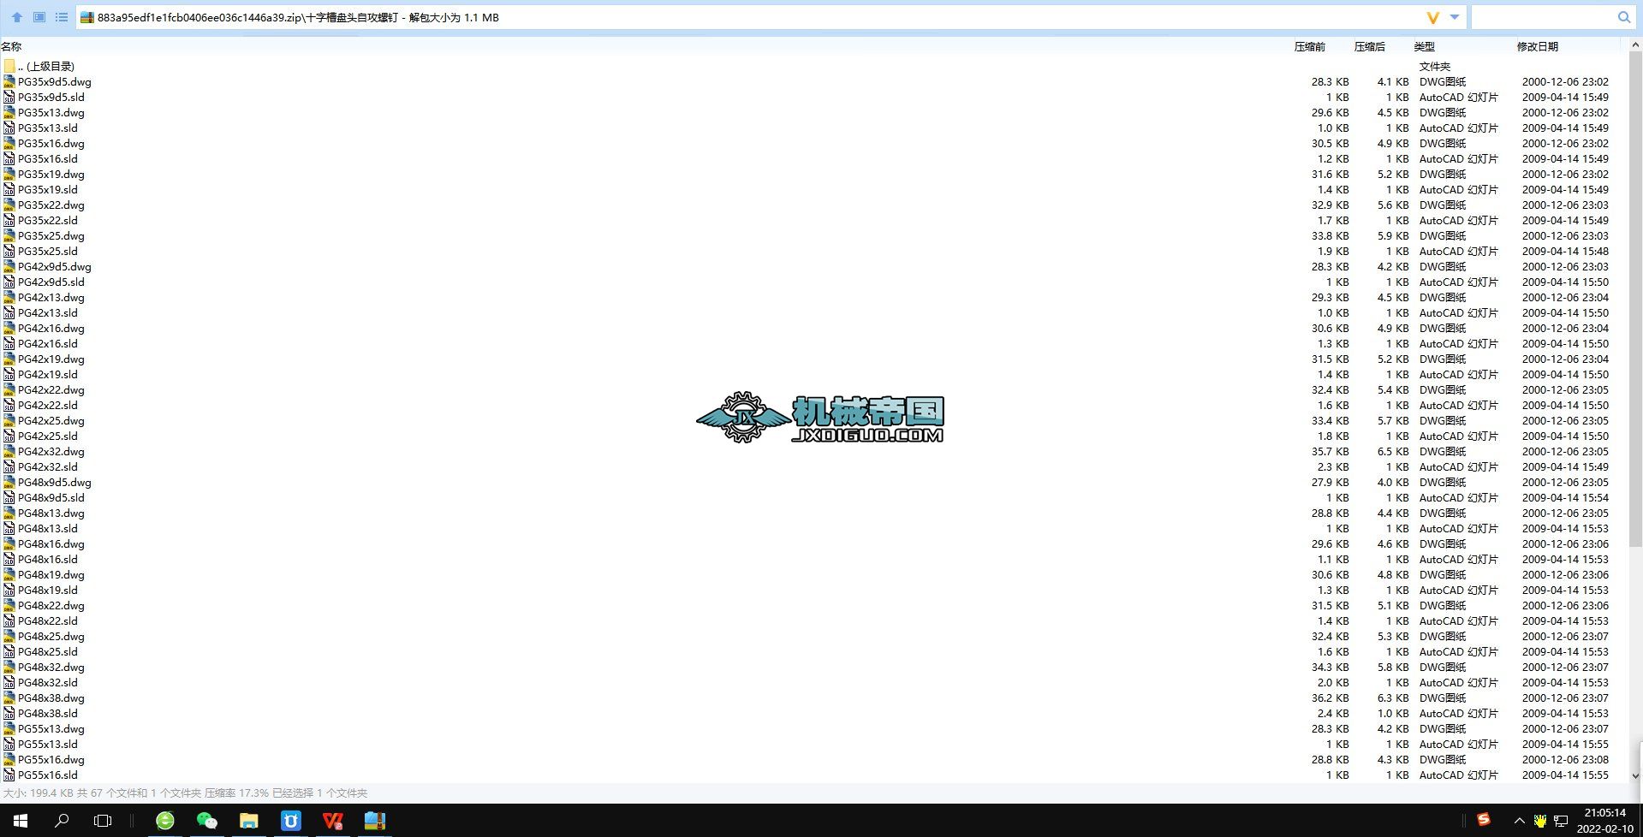Click the PG42x16.sld file icon
The image size is (1643, 837).
9,344
